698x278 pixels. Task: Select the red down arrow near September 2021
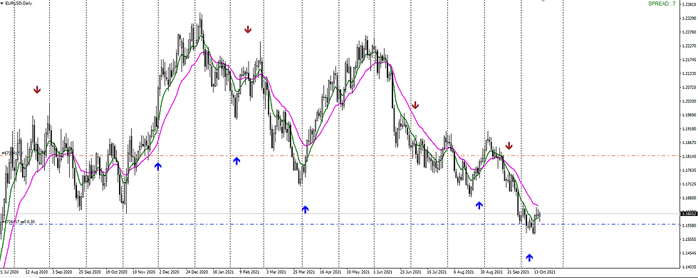coord(509,145)
